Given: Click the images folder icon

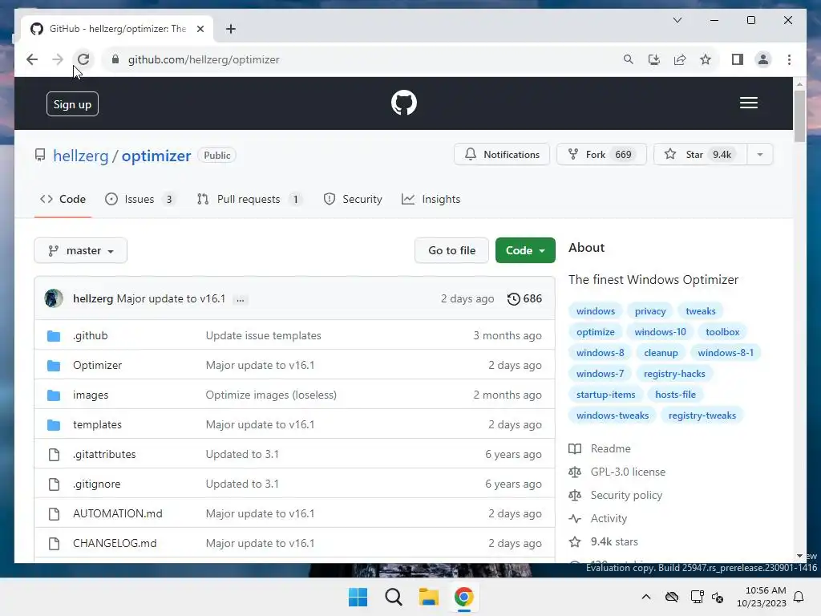Looking at the screenshot, I should click(x=54, y=395).
